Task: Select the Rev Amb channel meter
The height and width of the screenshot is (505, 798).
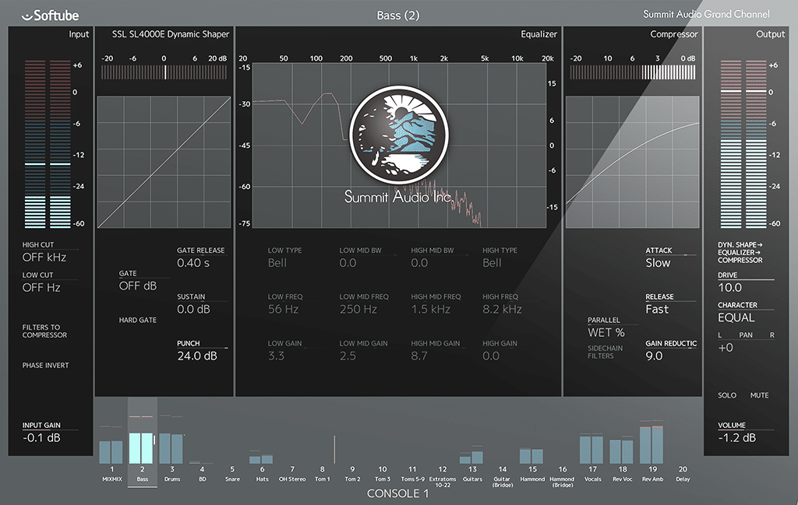Action: click(651, 444)
